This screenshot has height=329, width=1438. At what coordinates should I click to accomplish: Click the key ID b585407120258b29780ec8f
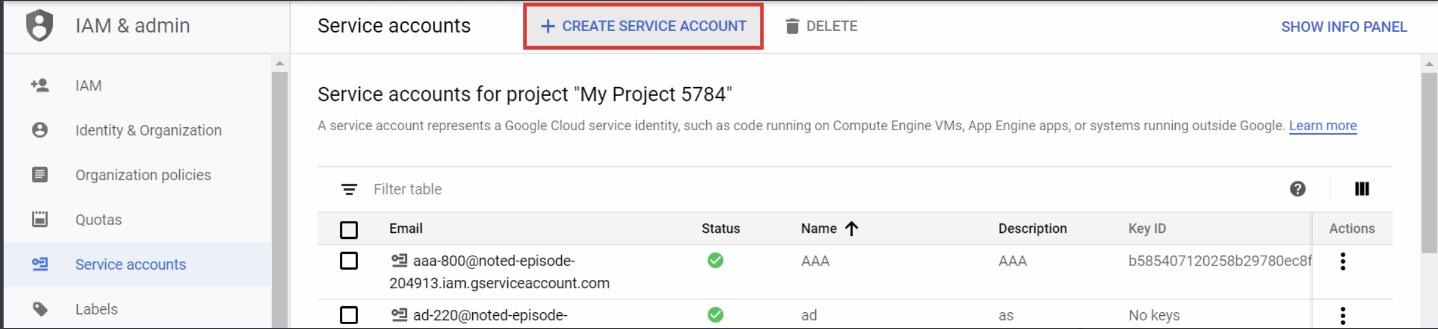(1220, 261)
